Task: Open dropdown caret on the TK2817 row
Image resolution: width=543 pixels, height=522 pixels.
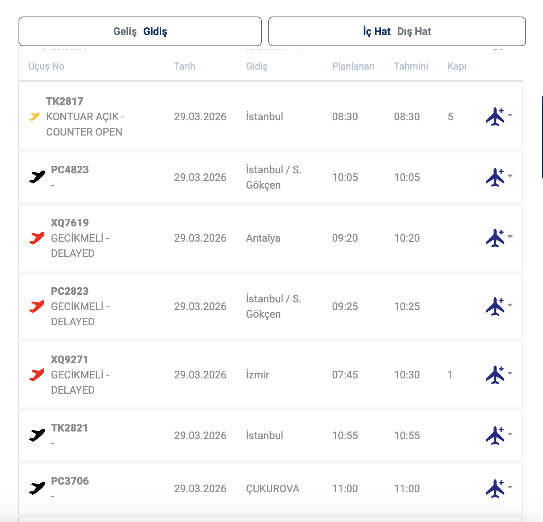Action: [510, 115]
